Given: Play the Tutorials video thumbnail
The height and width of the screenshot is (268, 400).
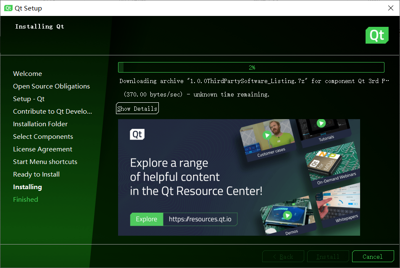Looking at the screenshot, I should [x=321, y=124].
